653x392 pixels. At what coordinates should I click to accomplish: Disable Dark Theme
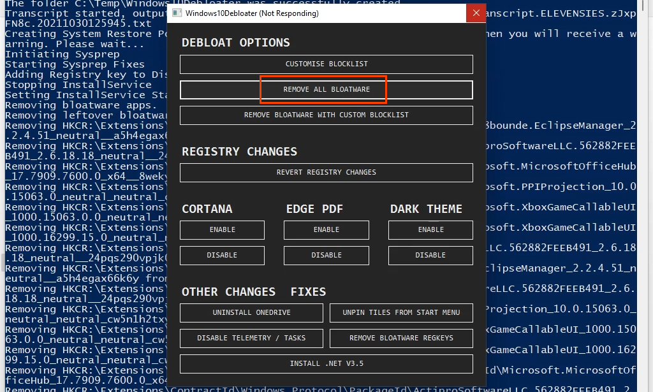tap(430, 255)
